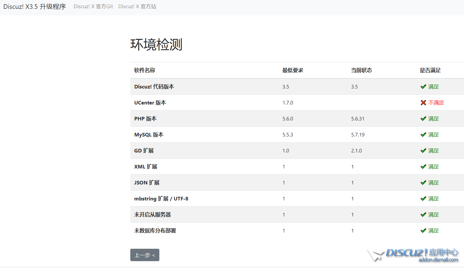Select the mbstring 扩展 / UTF-8 row label
Screen dimensions: 464x268
tap(161, 198)
